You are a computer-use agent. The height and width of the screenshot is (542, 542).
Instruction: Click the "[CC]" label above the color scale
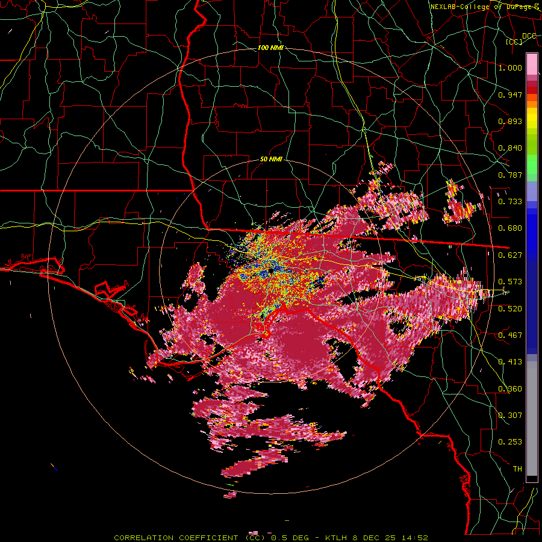tap(514, 42)
